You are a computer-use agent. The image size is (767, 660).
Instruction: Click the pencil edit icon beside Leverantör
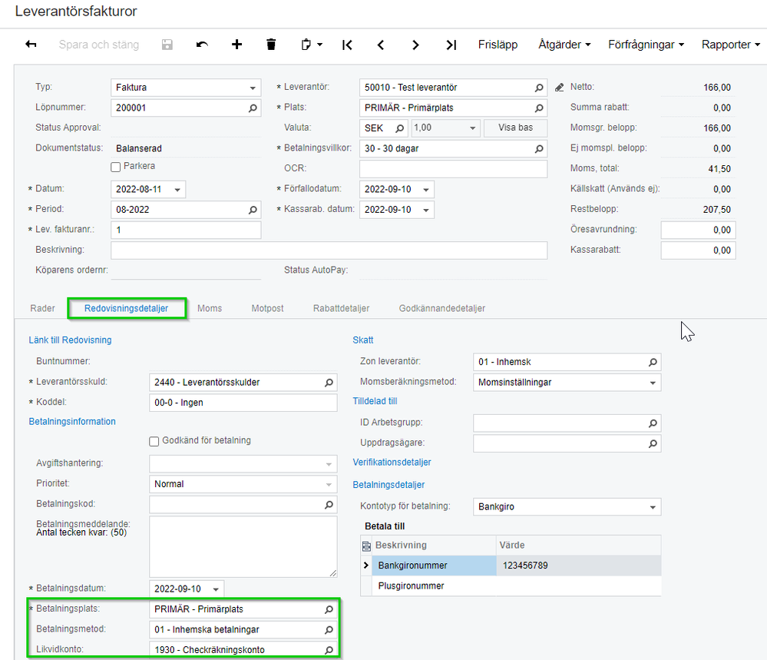(559, 88)
